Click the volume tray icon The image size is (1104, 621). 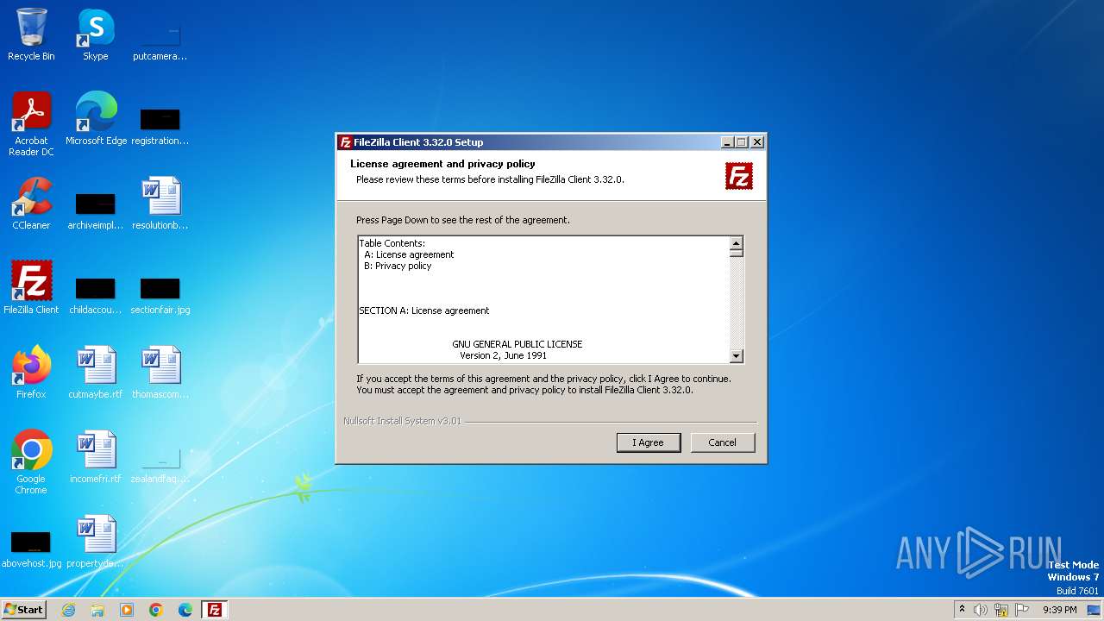click(x=981, y=610)
